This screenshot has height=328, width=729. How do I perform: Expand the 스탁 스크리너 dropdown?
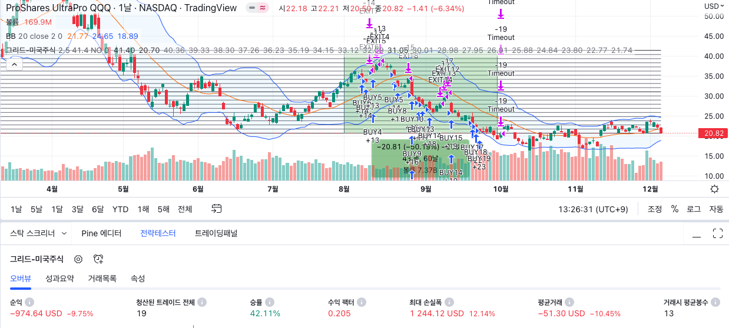pos(38,233)
